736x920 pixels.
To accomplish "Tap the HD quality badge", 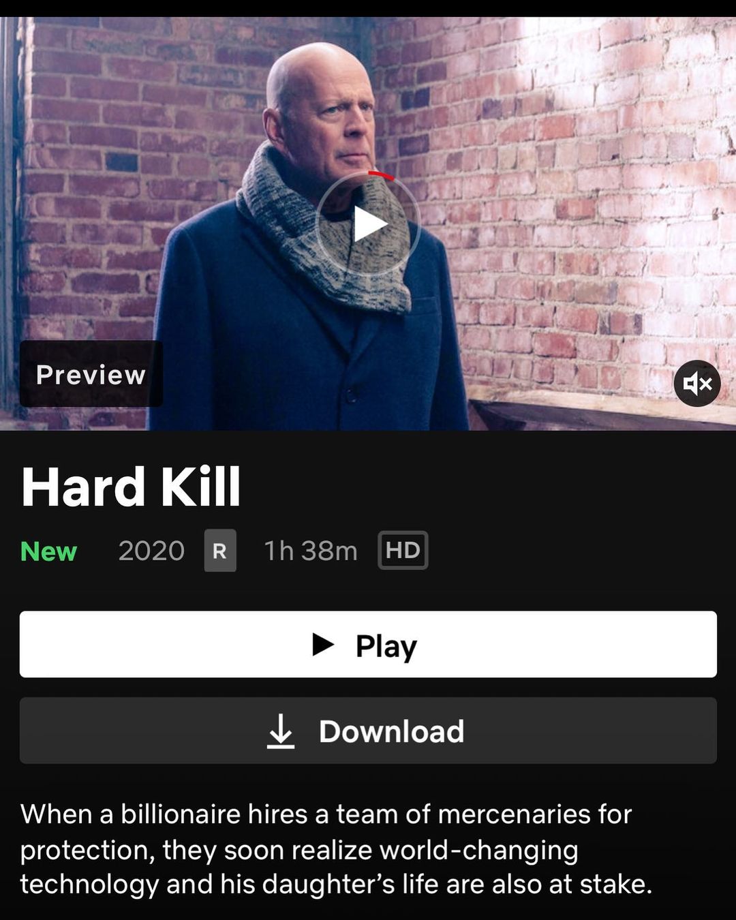I will [403, 550].
